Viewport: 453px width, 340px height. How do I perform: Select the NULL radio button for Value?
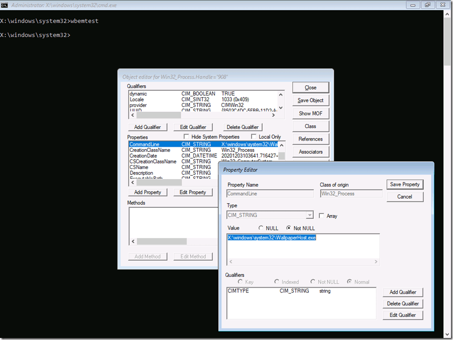[261, 228]
